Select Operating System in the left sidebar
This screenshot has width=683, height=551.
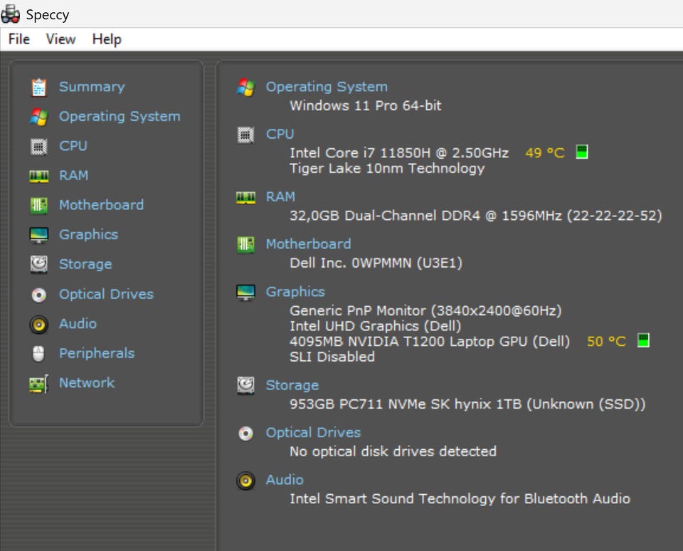[120, 116]
